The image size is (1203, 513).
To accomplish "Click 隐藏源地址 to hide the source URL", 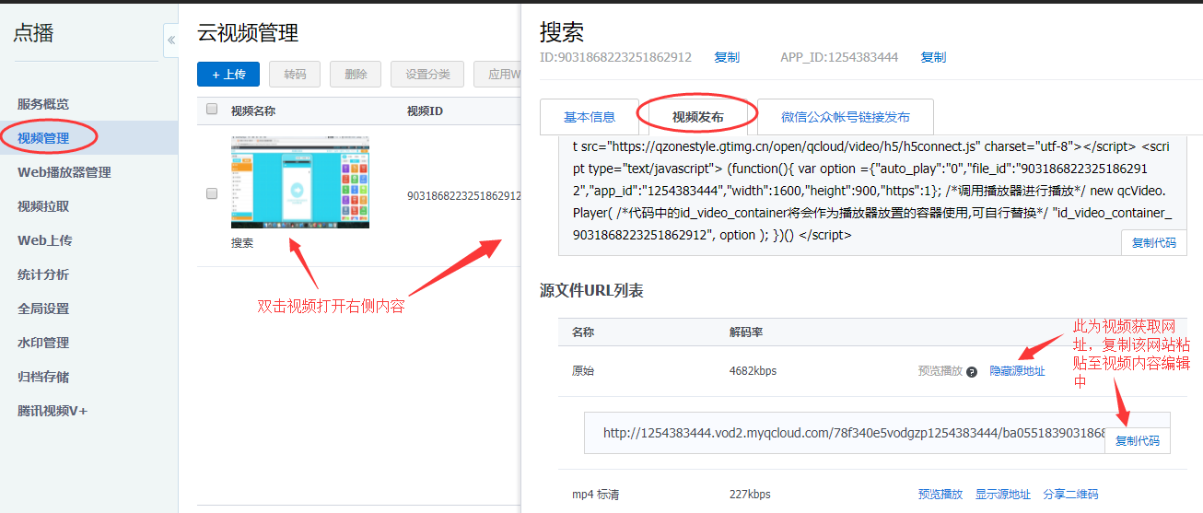I will (1017, 371).
